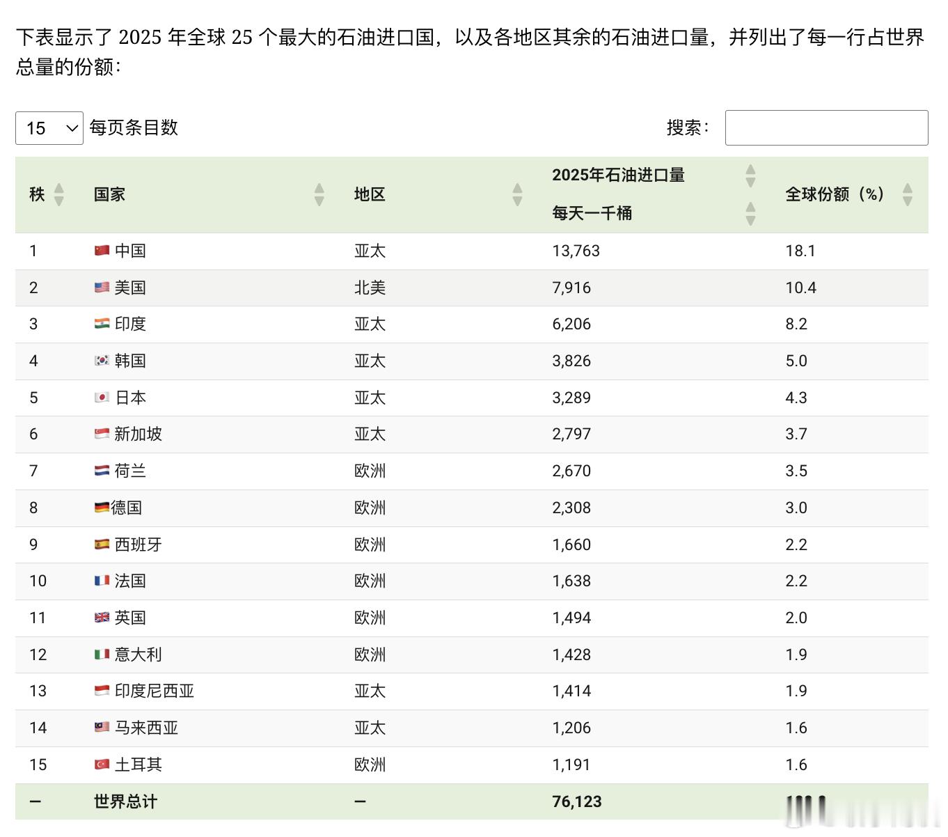The image size is (948, 837).
Task: Click the German flag beside 德国
Action: point(102,507)
